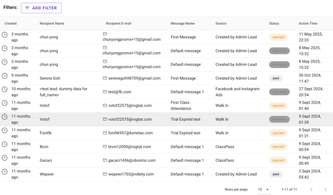Screen dimensions: 333x195
Task: Click the clock icon on Serene Goh row
Action: point(5,76)
